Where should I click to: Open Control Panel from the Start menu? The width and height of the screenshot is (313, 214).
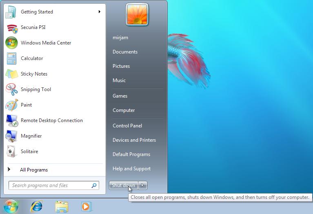pyautogui.click(x=127, y=126)
